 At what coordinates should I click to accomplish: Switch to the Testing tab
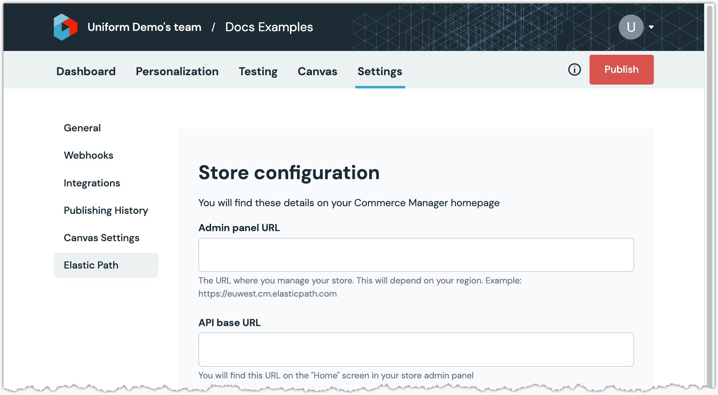[x=258, y=71]
